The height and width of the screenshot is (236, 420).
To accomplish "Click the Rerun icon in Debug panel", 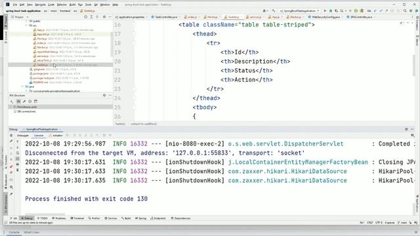I will point(11,136).
